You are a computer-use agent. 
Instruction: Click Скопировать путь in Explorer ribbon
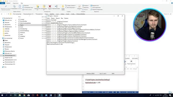(x=28, y=8)
